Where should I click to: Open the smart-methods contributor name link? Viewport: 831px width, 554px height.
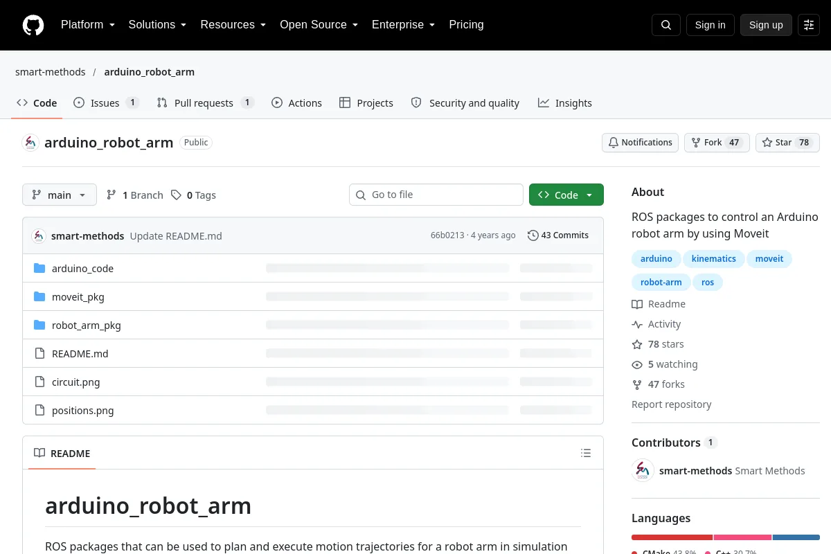(695, 471)
